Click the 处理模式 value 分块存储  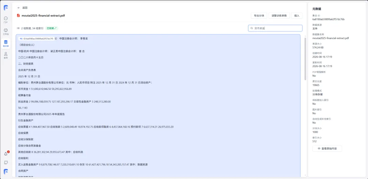(317, 94)
